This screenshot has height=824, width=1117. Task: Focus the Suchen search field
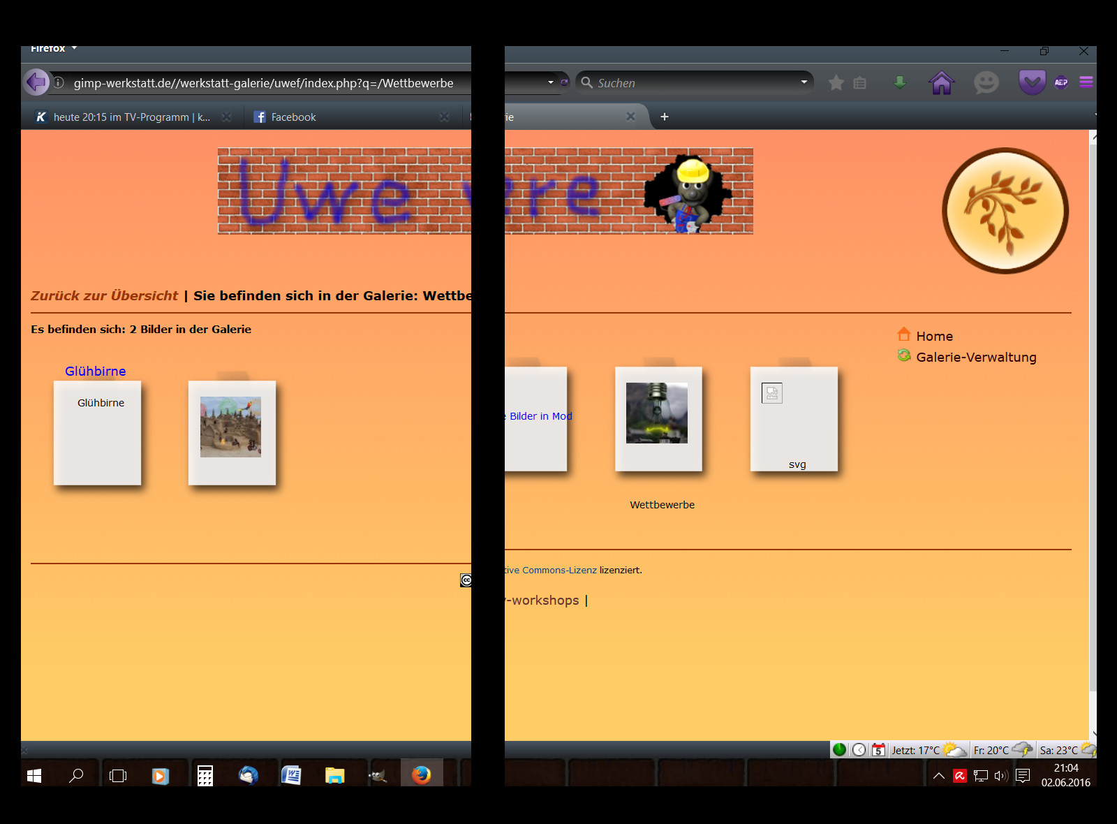tap(695, 83)
